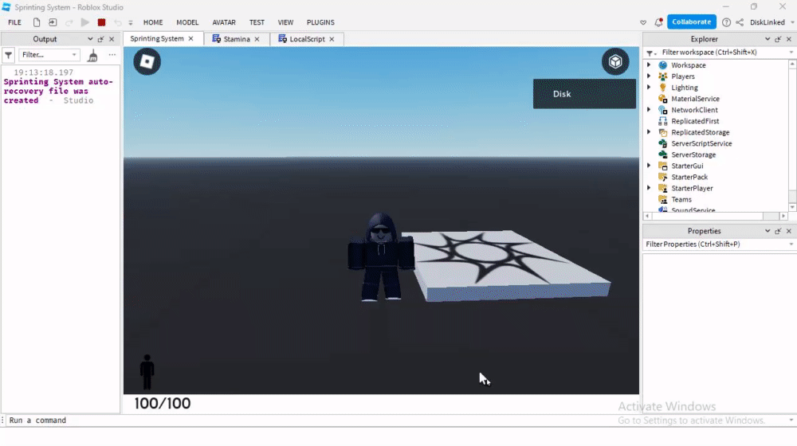
Task: Open the Output Filter combo box
Action: tap(49, 55)
